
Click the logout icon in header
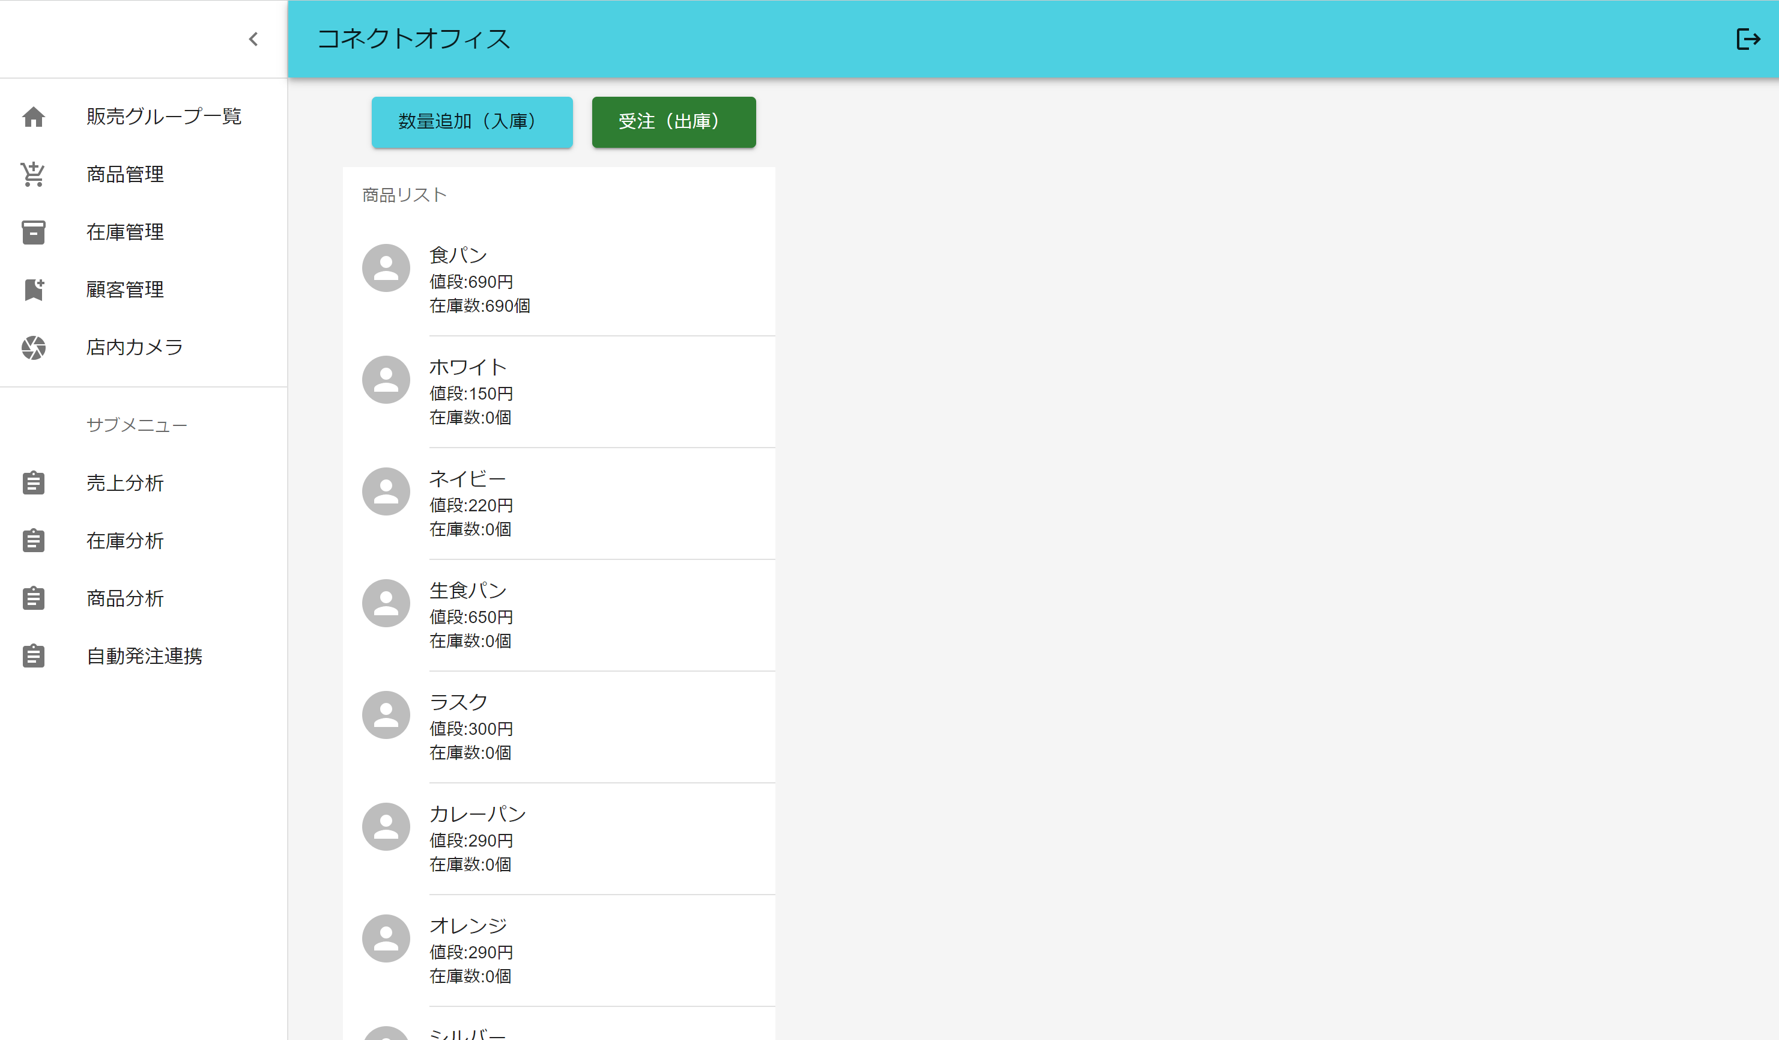[x=1748, y=39]
